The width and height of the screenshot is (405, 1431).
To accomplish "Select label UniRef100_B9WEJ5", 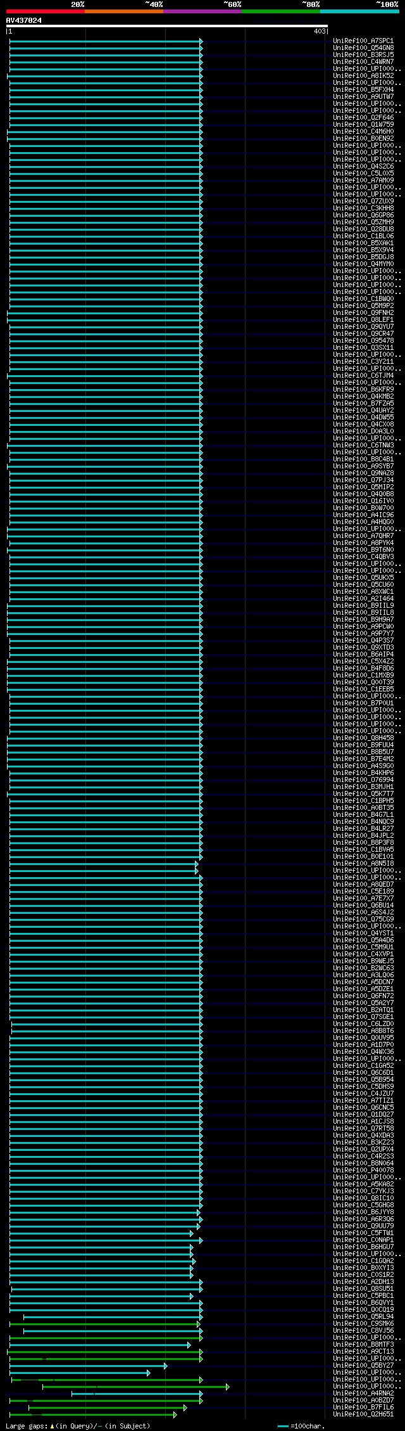I will (363, 961).
